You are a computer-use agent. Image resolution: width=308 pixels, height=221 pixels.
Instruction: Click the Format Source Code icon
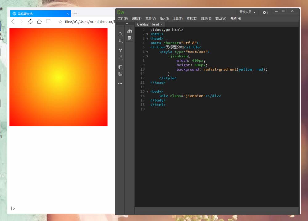pos(120,57)
